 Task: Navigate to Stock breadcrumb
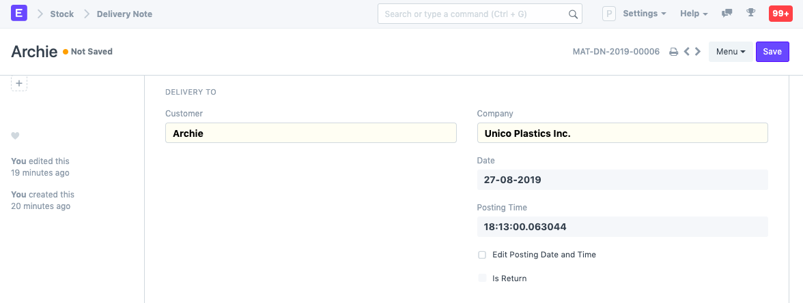click(61, 14)
